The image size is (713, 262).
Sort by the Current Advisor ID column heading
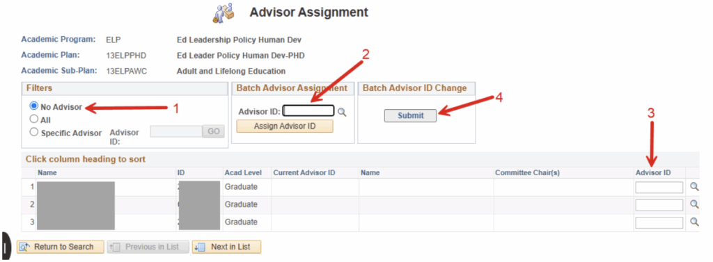click(304, 173)
